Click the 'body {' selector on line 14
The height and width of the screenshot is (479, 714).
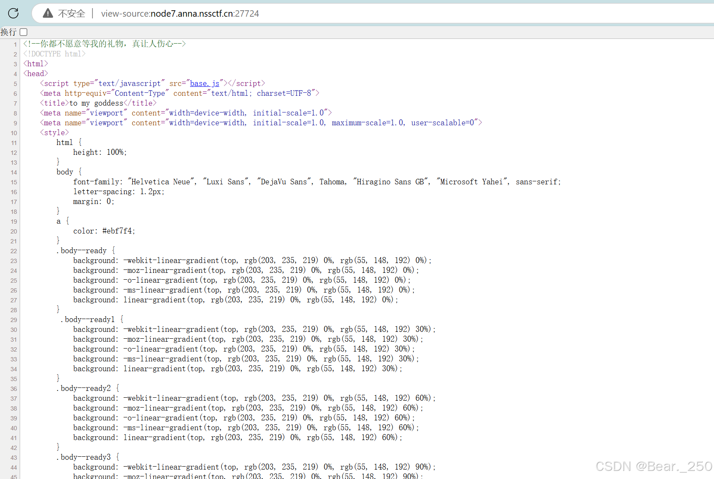tap(69, 172)
